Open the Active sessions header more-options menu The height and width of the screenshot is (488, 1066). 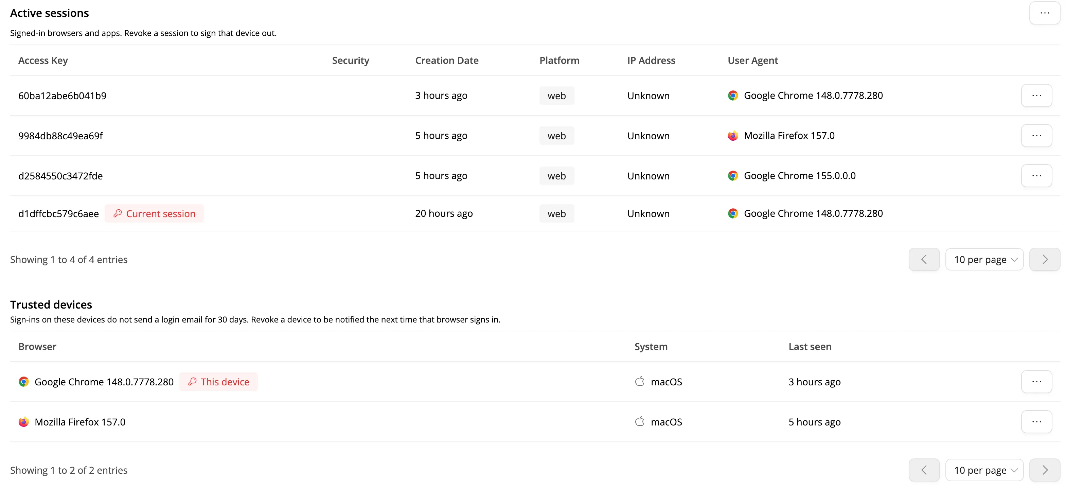1045,13
